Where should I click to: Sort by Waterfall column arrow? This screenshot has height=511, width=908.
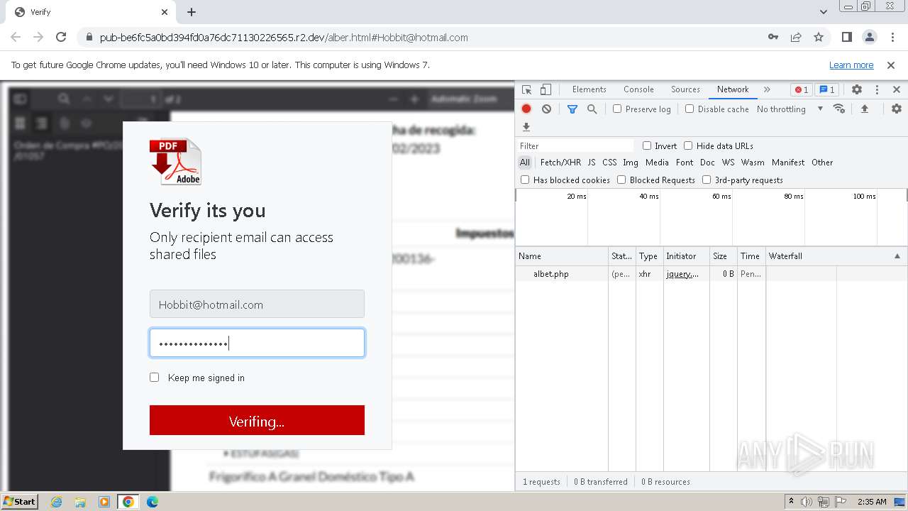(x=897, y=256)
